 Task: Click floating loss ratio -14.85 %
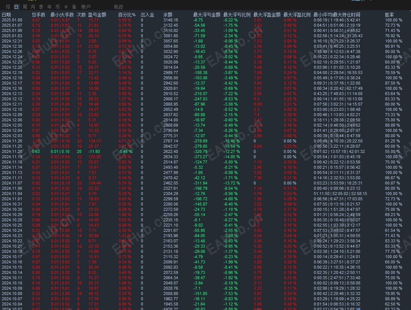pyautogui.click(x=231, y=157)
